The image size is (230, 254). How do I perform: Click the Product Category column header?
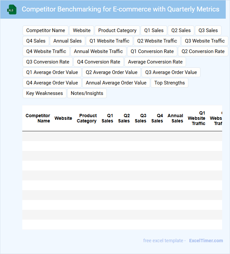point(87,118)
